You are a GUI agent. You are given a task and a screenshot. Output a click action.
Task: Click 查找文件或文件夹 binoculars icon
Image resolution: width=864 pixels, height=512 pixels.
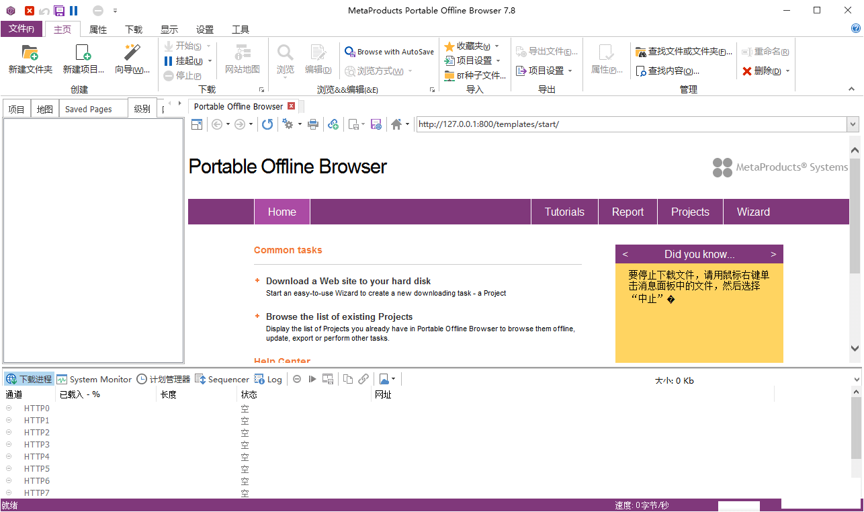pyautogui.click(x=641, y=52)
